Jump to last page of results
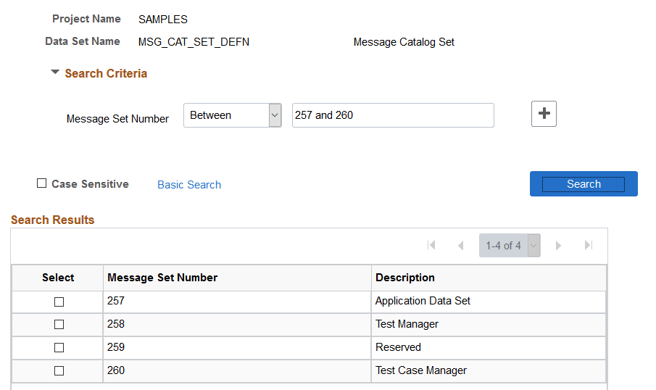Image resolution: width=656 pixels, height=390 pixels. (x=589, y=246)
